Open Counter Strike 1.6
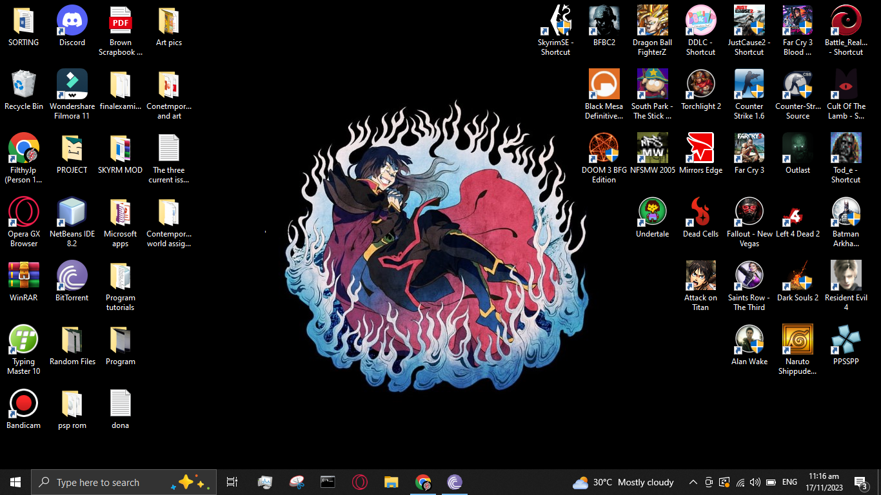881x495 pixels. (x=749, y=94)
